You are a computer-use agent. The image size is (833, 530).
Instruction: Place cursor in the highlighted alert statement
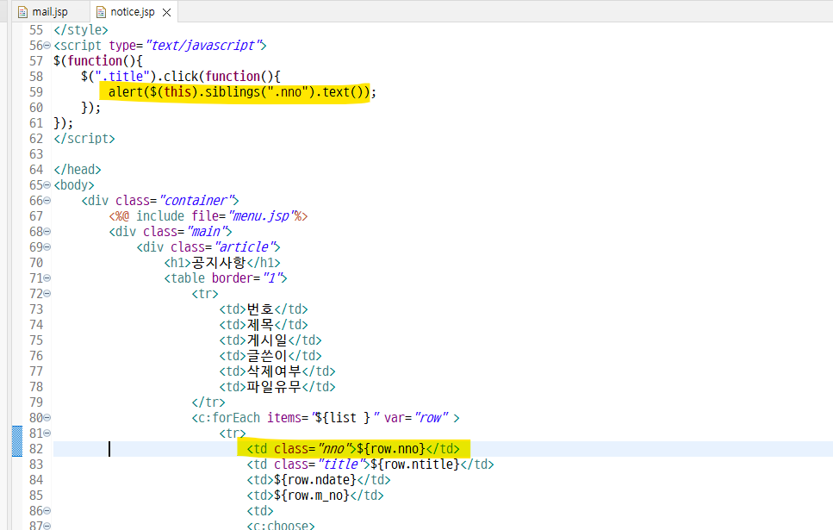[x=242, y=92]
